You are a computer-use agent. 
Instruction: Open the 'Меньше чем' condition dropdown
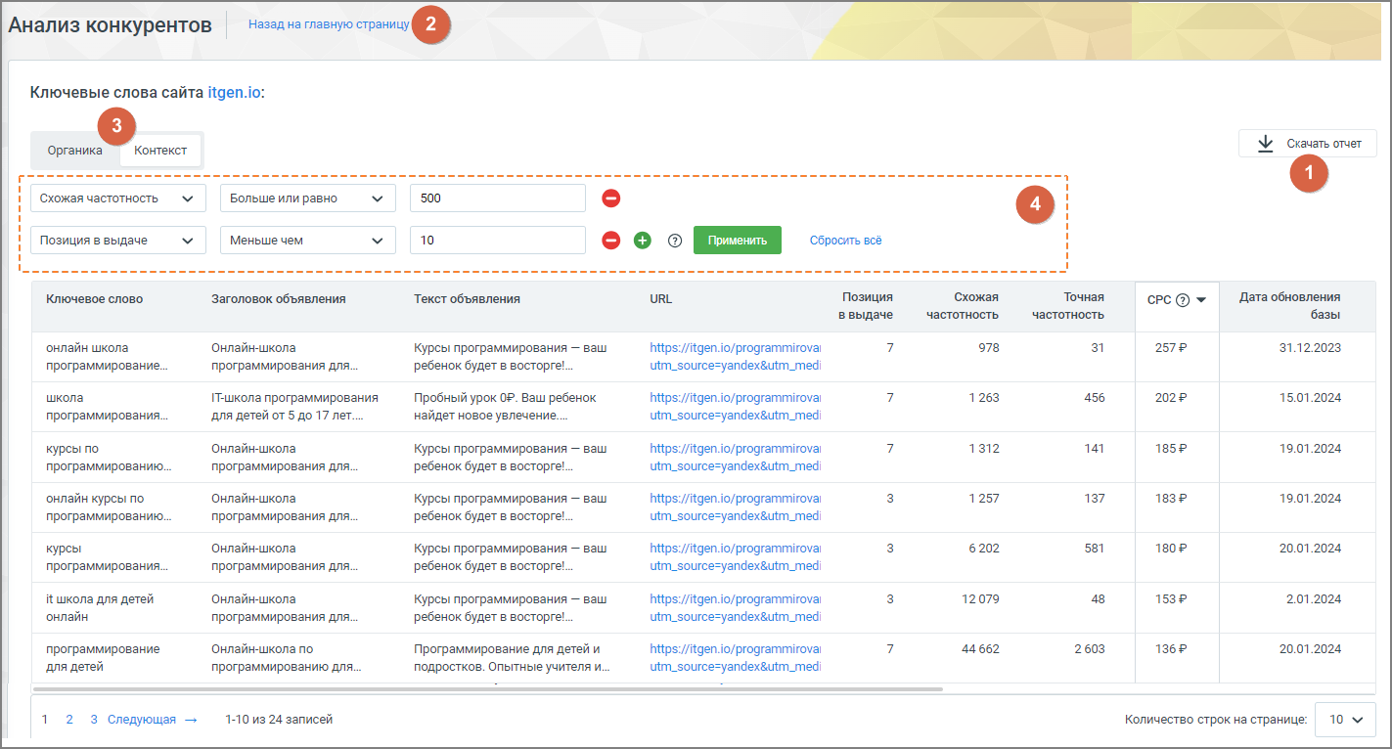coord(308,240)
